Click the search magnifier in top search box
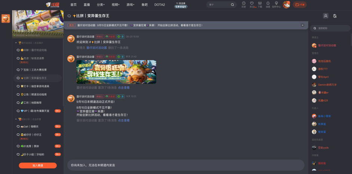 click(x=232, y=5)
